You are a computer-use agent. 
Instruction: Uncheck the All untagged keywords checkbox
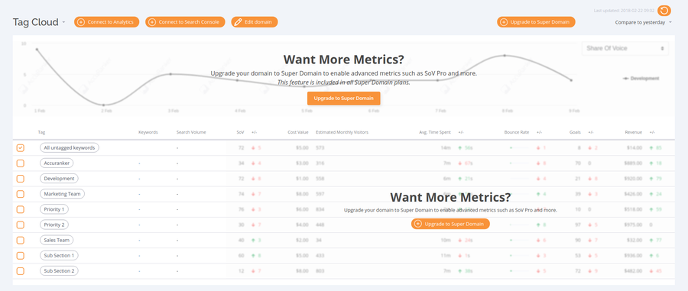[x=20, y=148]
